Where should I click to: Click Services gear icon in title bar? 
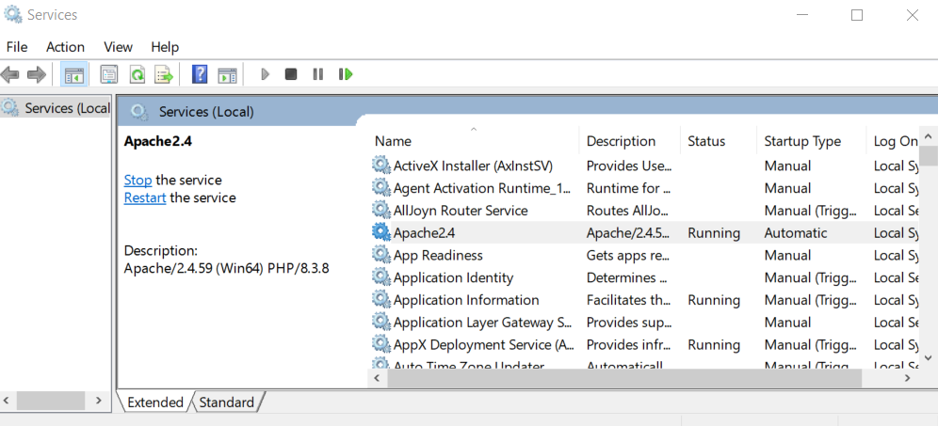[13, 14]
